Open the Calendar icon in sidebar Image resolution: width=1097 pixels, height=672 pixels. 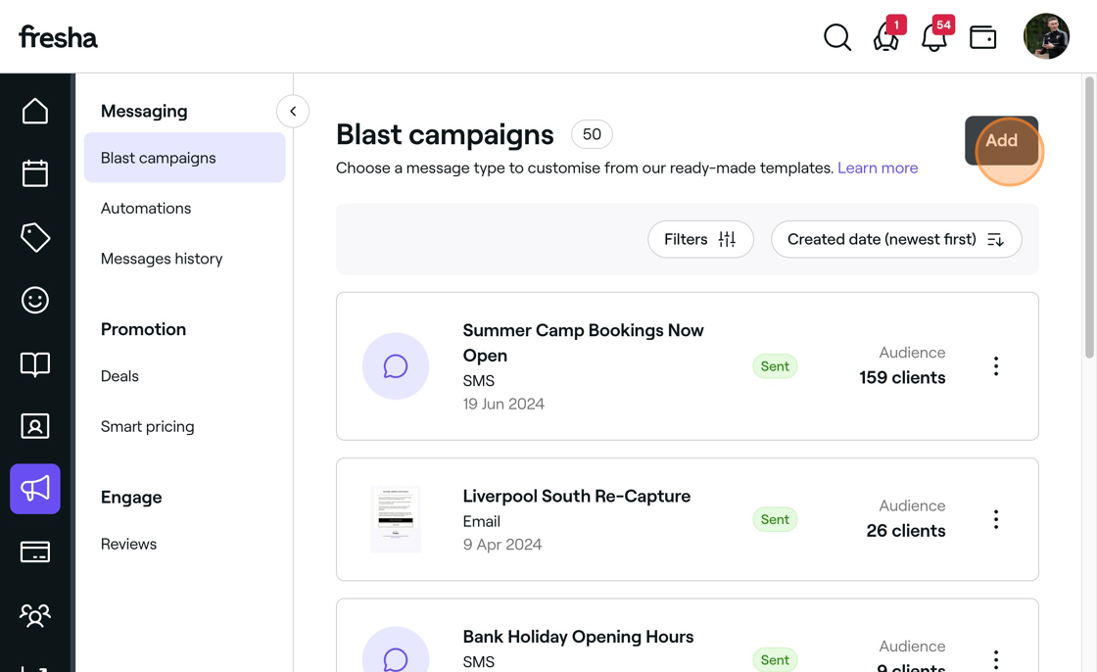35,173
